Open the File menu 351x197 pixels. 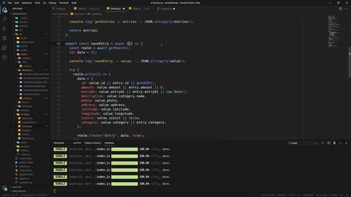[10, 3]
